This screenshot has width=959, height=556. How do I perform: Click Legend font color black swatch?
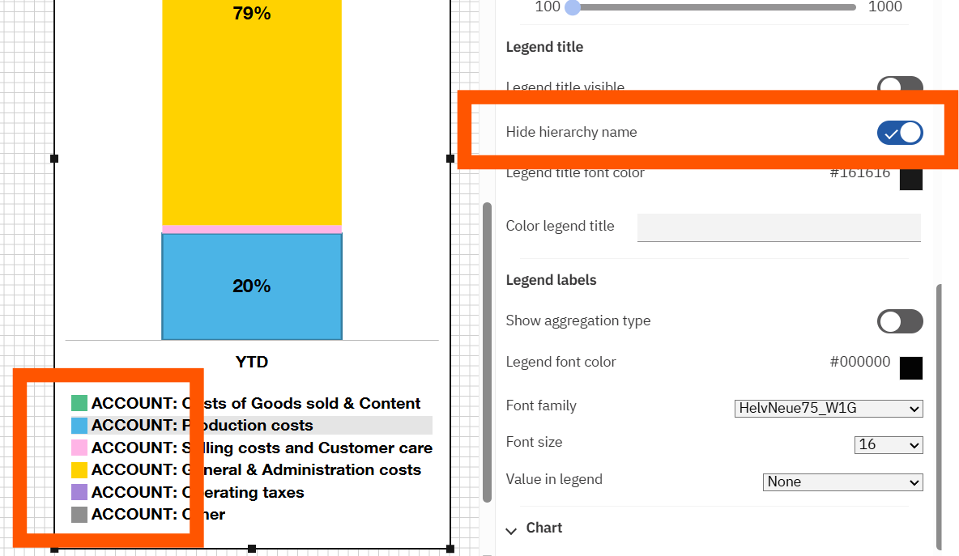pyautogui.click(x=911, y=367)
